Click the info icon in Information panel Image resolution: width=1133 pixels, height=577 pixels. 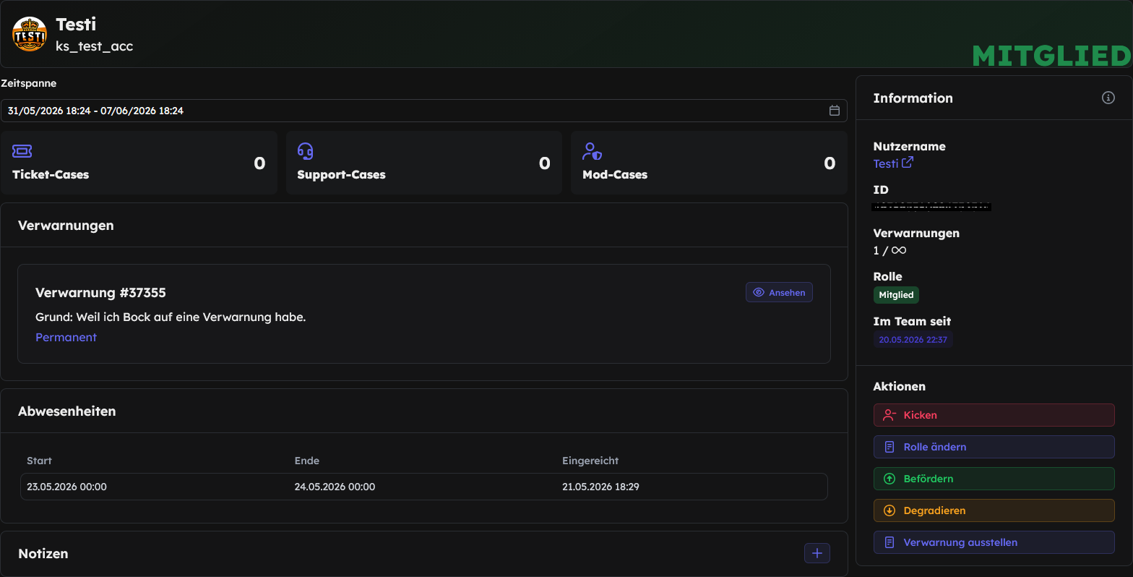pos(1108,98)
